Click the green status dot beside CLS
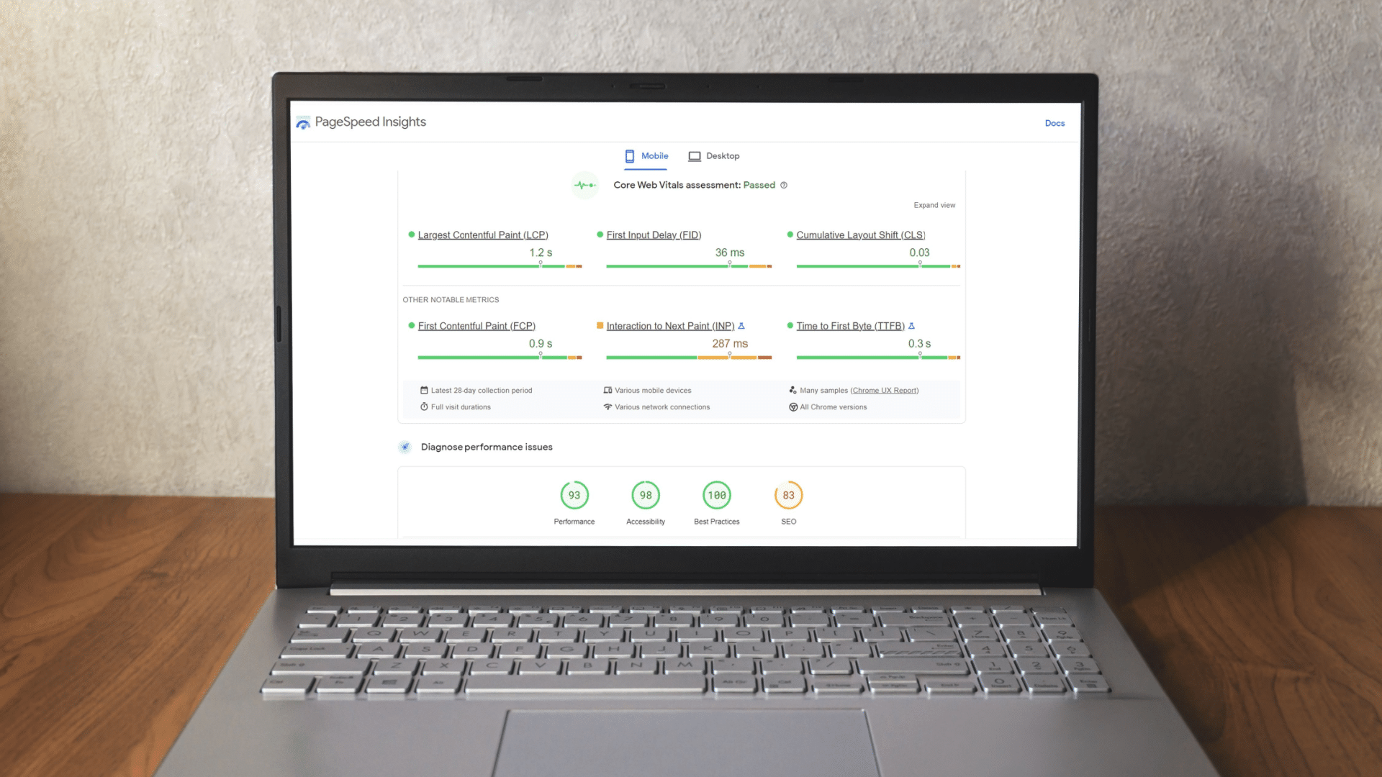This screenshot has width=1382, height=777. (x=790, y=235)
